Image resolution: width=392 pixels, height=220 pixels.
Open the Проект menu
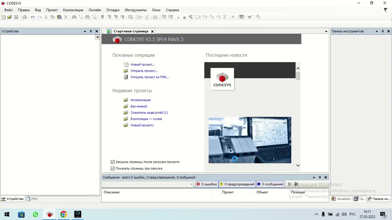pyautogui.click(x=52, y=10)
